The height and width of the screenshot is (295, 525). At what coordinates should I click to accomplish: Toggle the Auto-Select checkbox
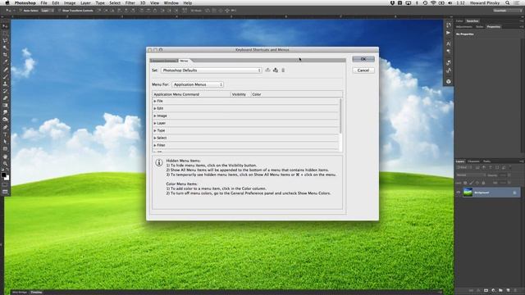pos(21,11)
